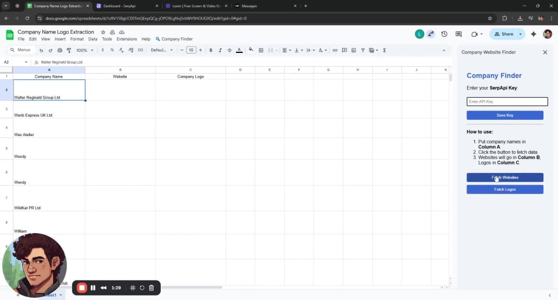
Task: Click the Meet camera icon
Action: pyautogui.click(x=474, y=34)
